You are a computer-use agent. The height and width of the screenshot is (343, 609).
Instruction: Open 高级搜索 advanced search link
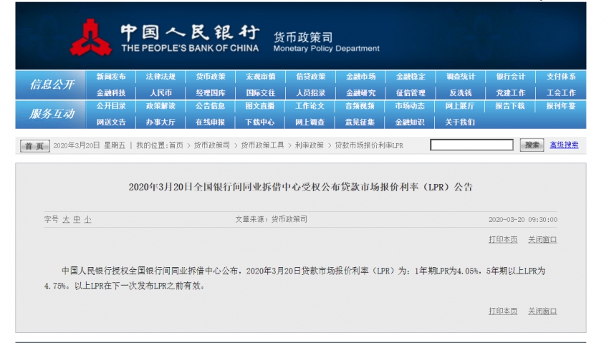pyautogui.click(x=564, y=145)
